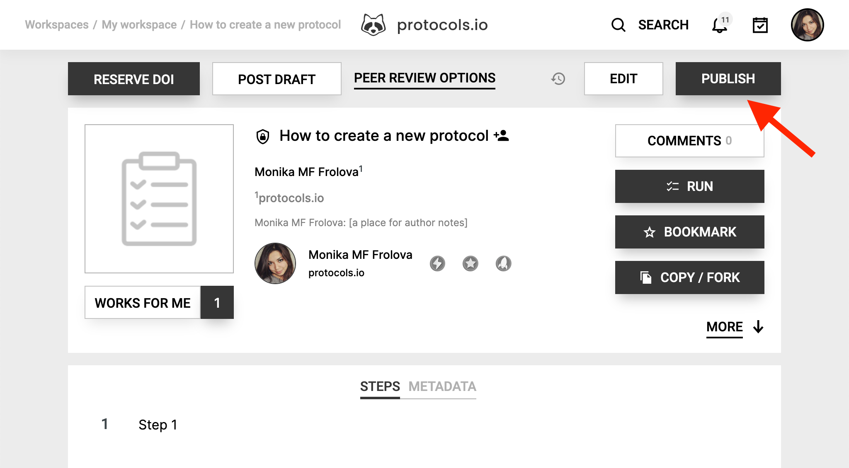Open Peer Review Options

424,78
